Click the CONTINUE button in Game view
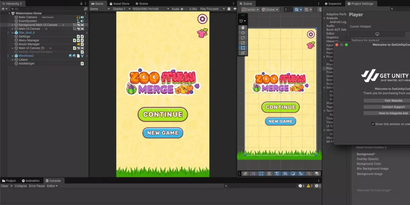The image size is (410, 205). 163,115
